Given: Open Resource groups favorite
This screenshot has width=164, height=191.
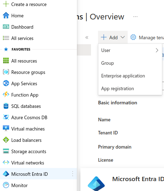Looking at the screenshot, I should (x=28, y=72).
